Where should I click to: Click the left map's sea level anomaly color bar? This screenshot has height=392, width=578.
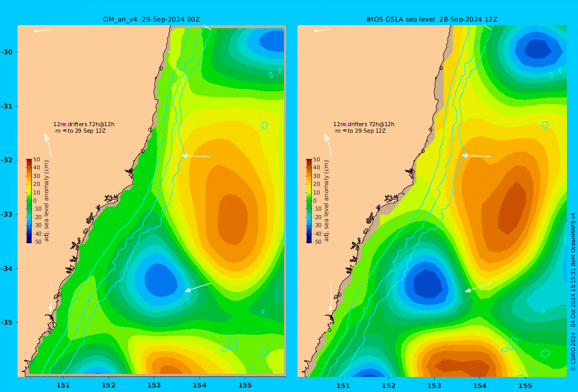[29, 201]
